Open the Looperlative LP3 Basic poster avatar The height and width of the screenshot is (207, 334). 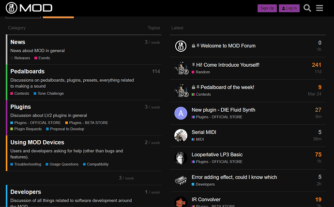tap(181, 158)
